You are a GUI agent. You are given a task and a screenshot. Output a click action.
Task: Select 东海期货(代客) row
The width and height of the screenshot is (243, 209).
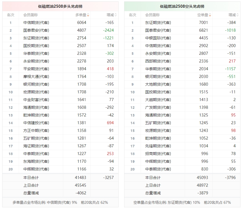coord(60,162)
